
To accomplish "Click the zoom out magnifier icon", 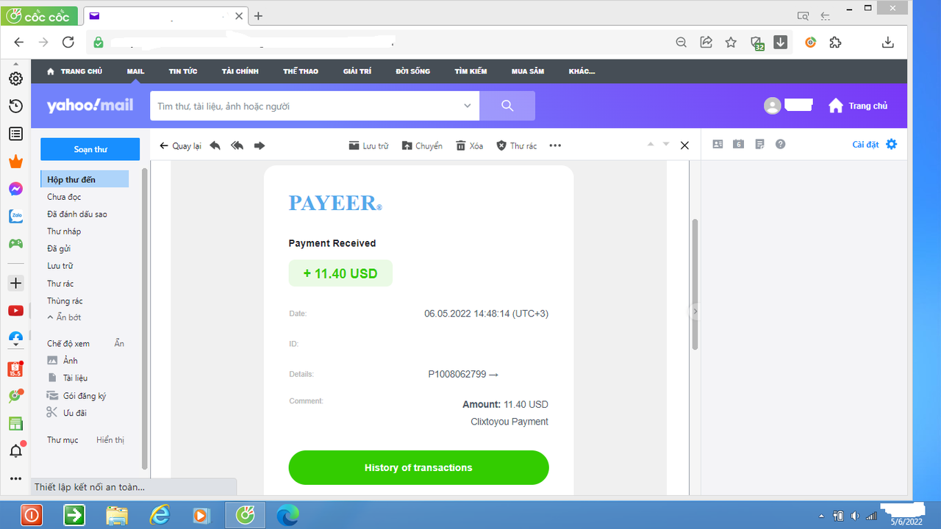I will click(x=681, y=43).
